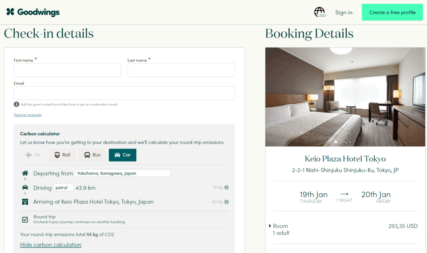The width and height of the screenshot is (427, 253).
Task: Show info for the 15 kg emissions
Action: 226,187
